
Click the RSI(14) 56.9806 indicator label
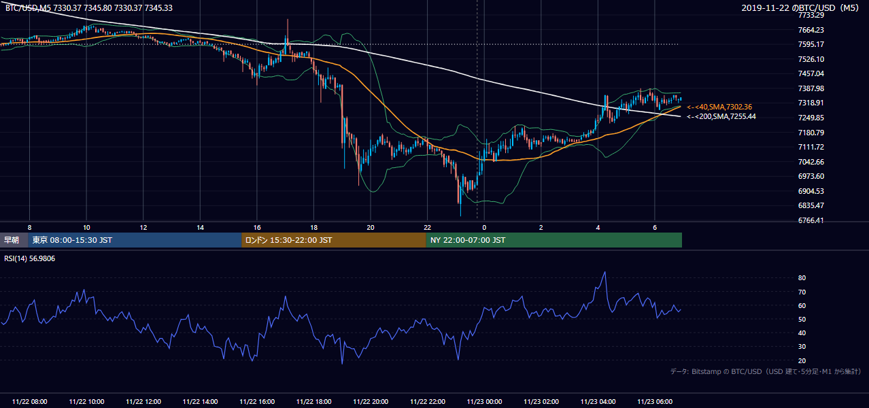point(29,258)
